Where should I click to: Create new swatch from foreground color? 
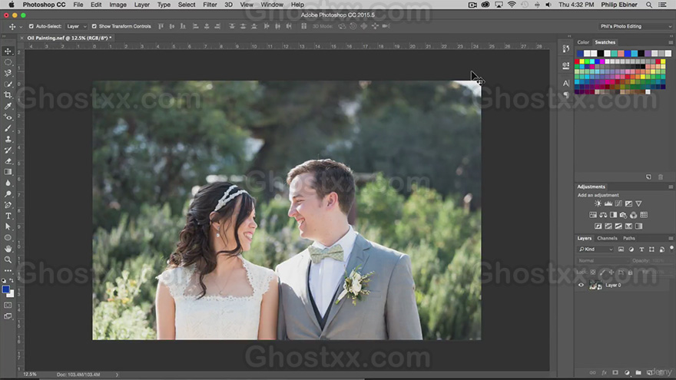pos(648,177)
